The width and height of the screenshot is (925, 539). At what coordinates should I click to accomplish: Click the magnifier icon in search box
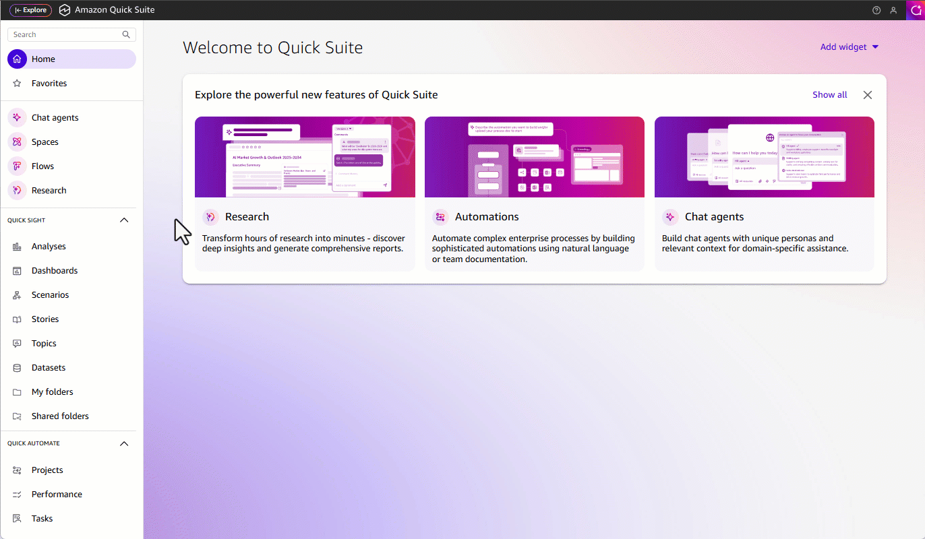click(126, 34)
